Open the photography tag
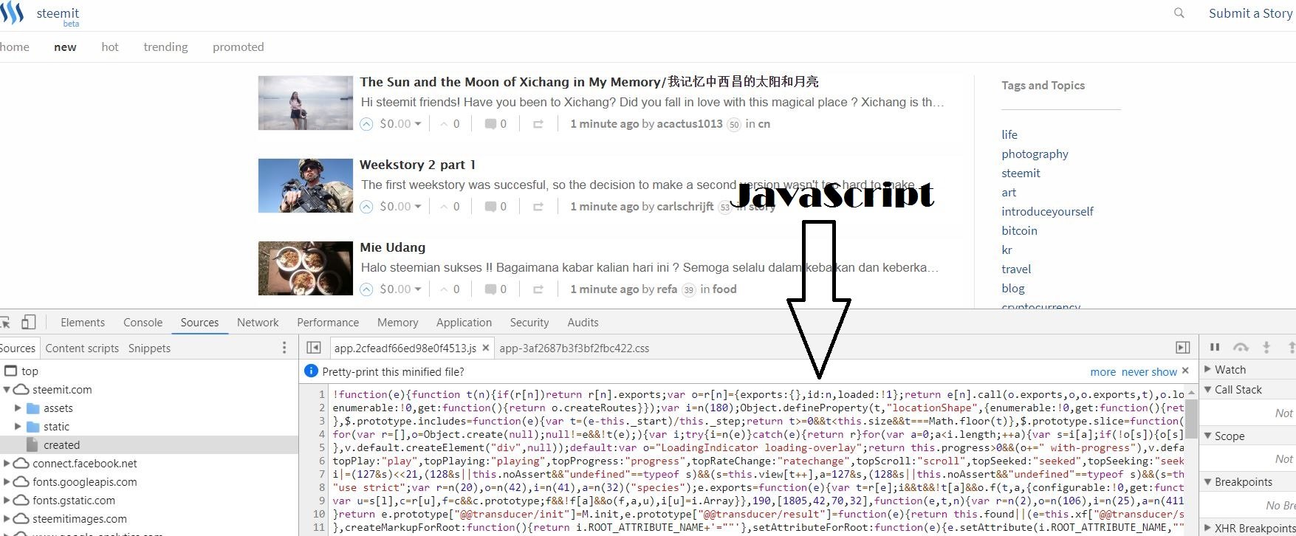 (1035, 154)
